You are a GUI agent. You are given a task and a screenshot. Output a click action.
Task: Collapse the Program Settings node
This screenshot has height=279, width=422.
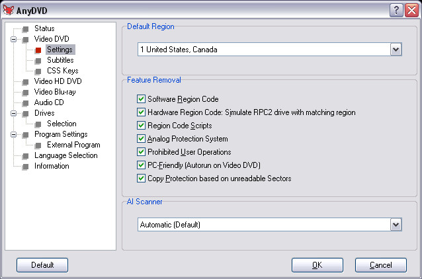[x=13, y=134]
